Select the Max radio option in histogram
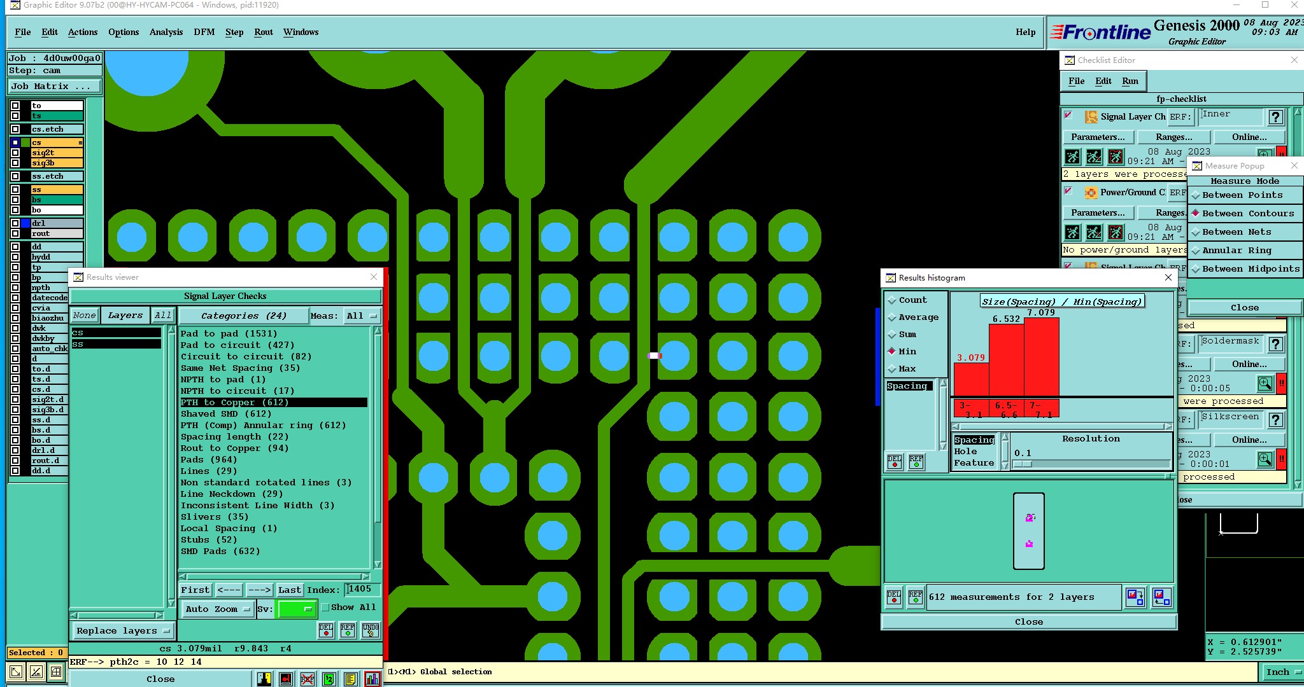 (x=902, y=369)
